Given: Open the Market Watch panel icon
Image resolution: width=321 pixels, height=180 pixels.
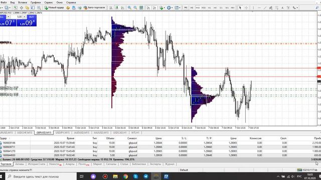Looking at the screenshot, I should [16, 8].
